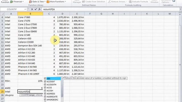Click the Name Box showing COUNTIF

[x=12, y=9]
